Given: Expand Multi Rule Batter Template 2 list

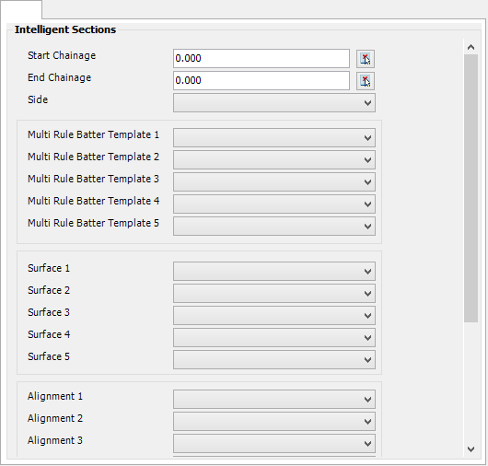Looking at the screenshot, I should point(274,159).
